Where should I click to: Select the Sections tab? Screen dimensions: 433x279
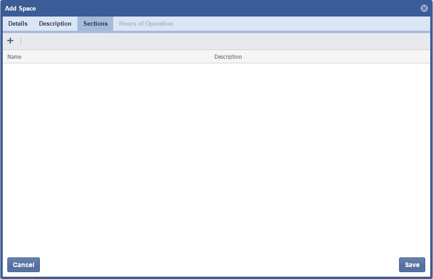[x=95, y=24]
